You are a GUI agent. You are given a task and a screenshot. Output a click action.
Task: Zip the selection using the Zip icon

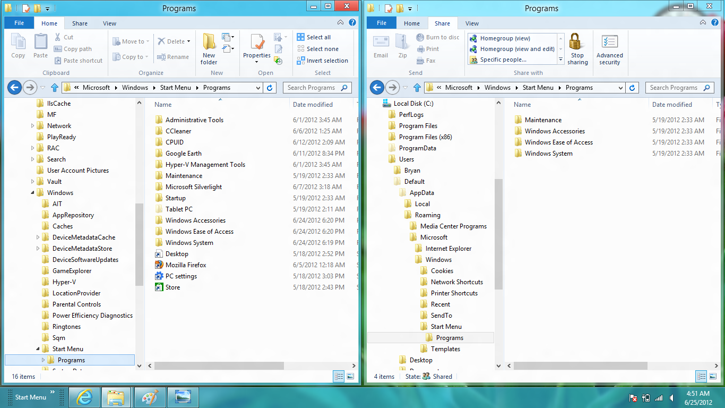click(x=402, y=48)
